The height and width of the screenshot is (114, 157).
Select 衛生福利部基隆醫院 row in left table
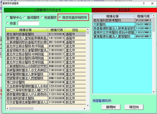[x=27, y=34]
